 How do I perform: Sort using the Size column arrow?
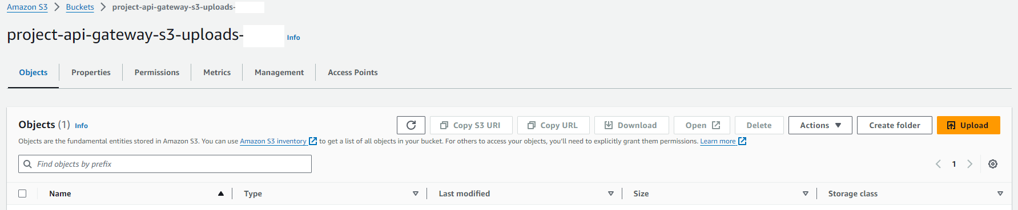(x=806, y=193)
